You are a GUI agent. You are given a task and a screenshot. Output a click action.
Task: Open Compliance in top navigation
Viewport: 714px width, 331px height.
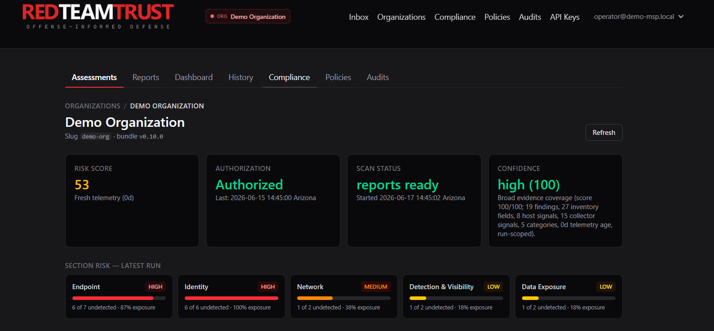coord(455,17)
